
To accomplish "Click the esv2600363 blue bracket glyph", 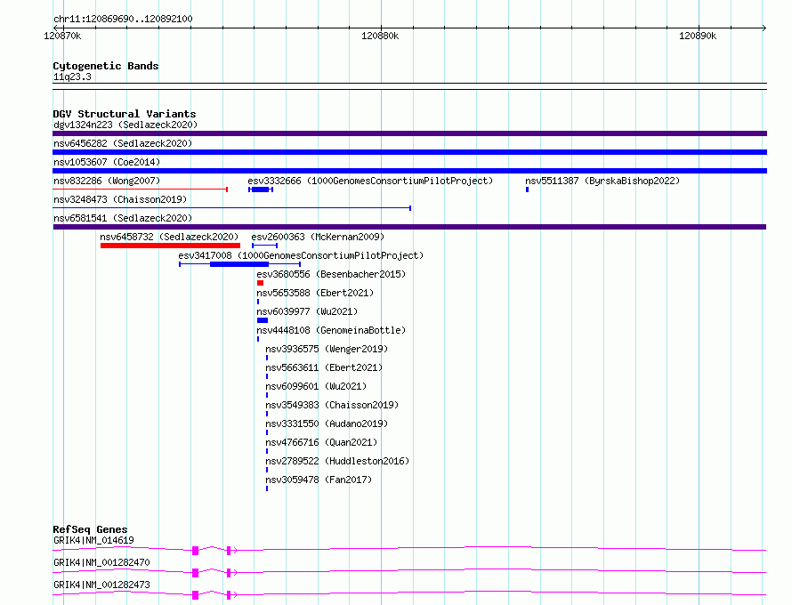I will pyautogui.click(x=264, y=246).
